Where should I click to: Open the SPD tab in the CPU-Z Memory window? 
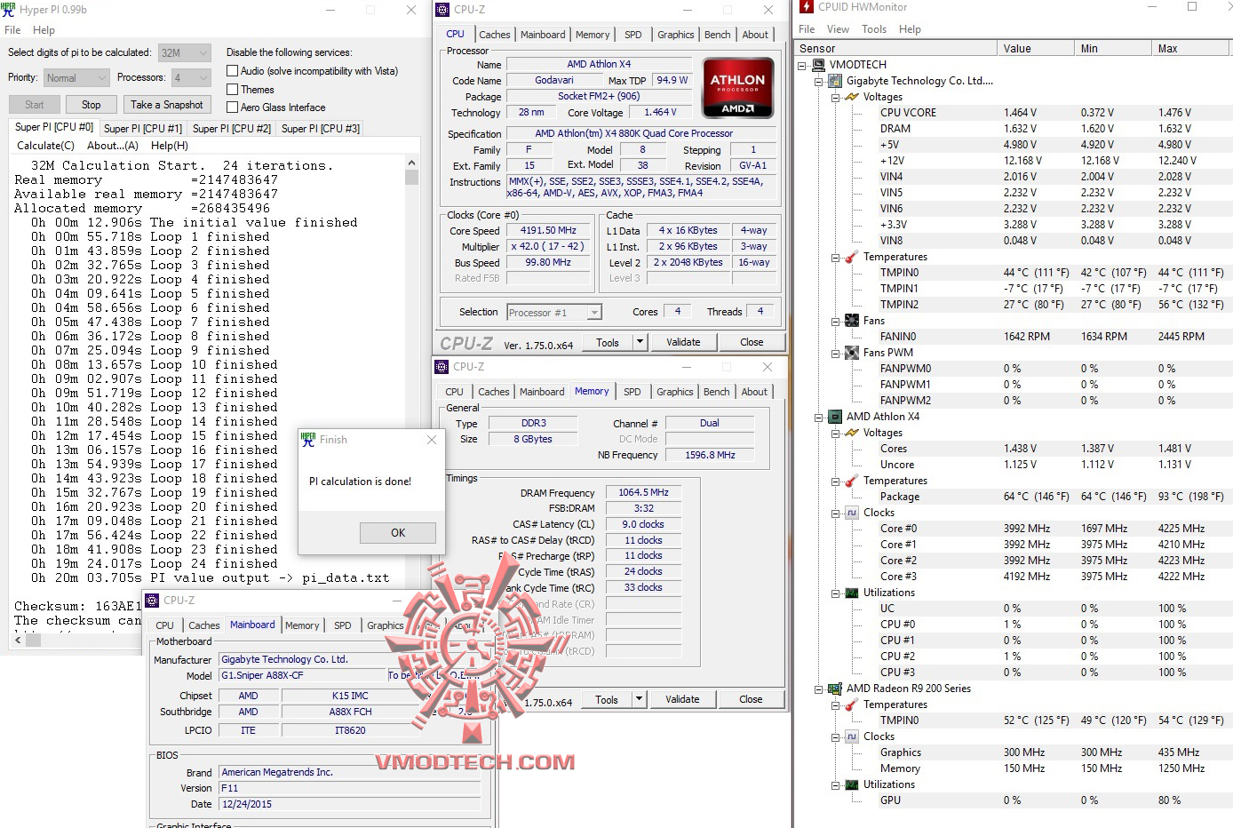(x=632, y=392)
